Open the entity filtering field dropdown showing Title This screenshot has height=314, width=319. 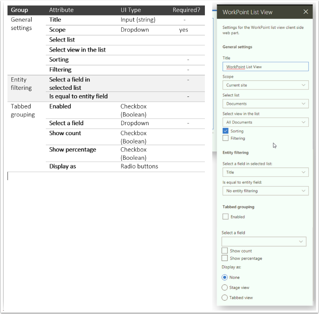tap(265, 172)
